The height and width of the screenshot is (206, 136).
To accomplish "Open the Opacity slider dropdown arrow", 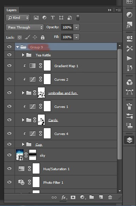I will [76, 28].
